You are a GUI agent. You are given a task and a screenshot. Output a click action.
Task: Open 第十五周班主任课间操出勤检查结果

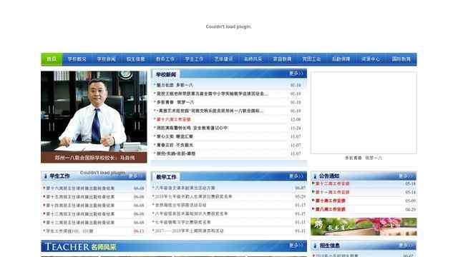pos(80,197)
